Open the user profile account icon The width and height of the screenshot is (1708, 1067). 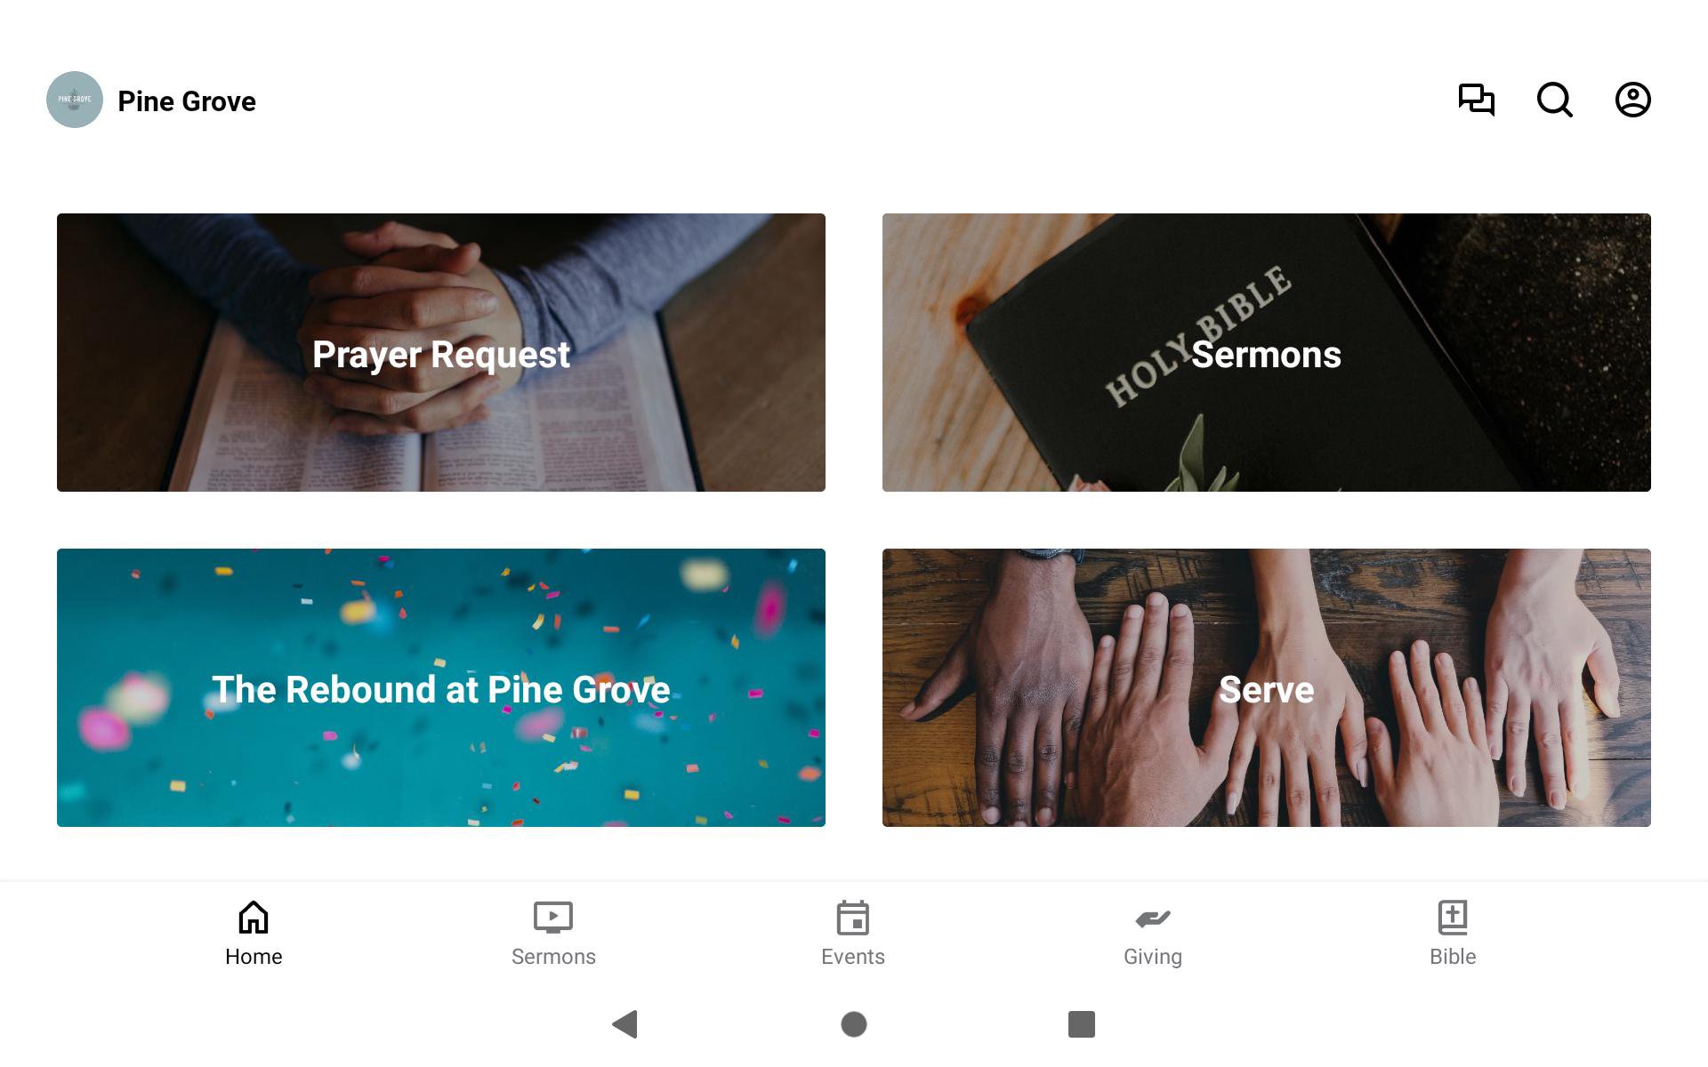coord(1633,100)
